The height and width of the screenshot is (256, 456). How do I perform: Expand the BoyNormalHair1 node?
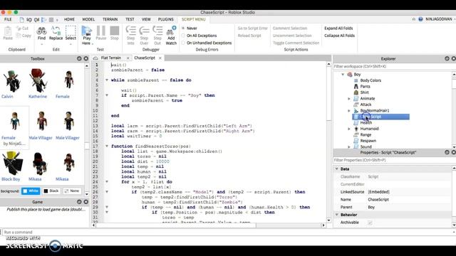[349, 111]
